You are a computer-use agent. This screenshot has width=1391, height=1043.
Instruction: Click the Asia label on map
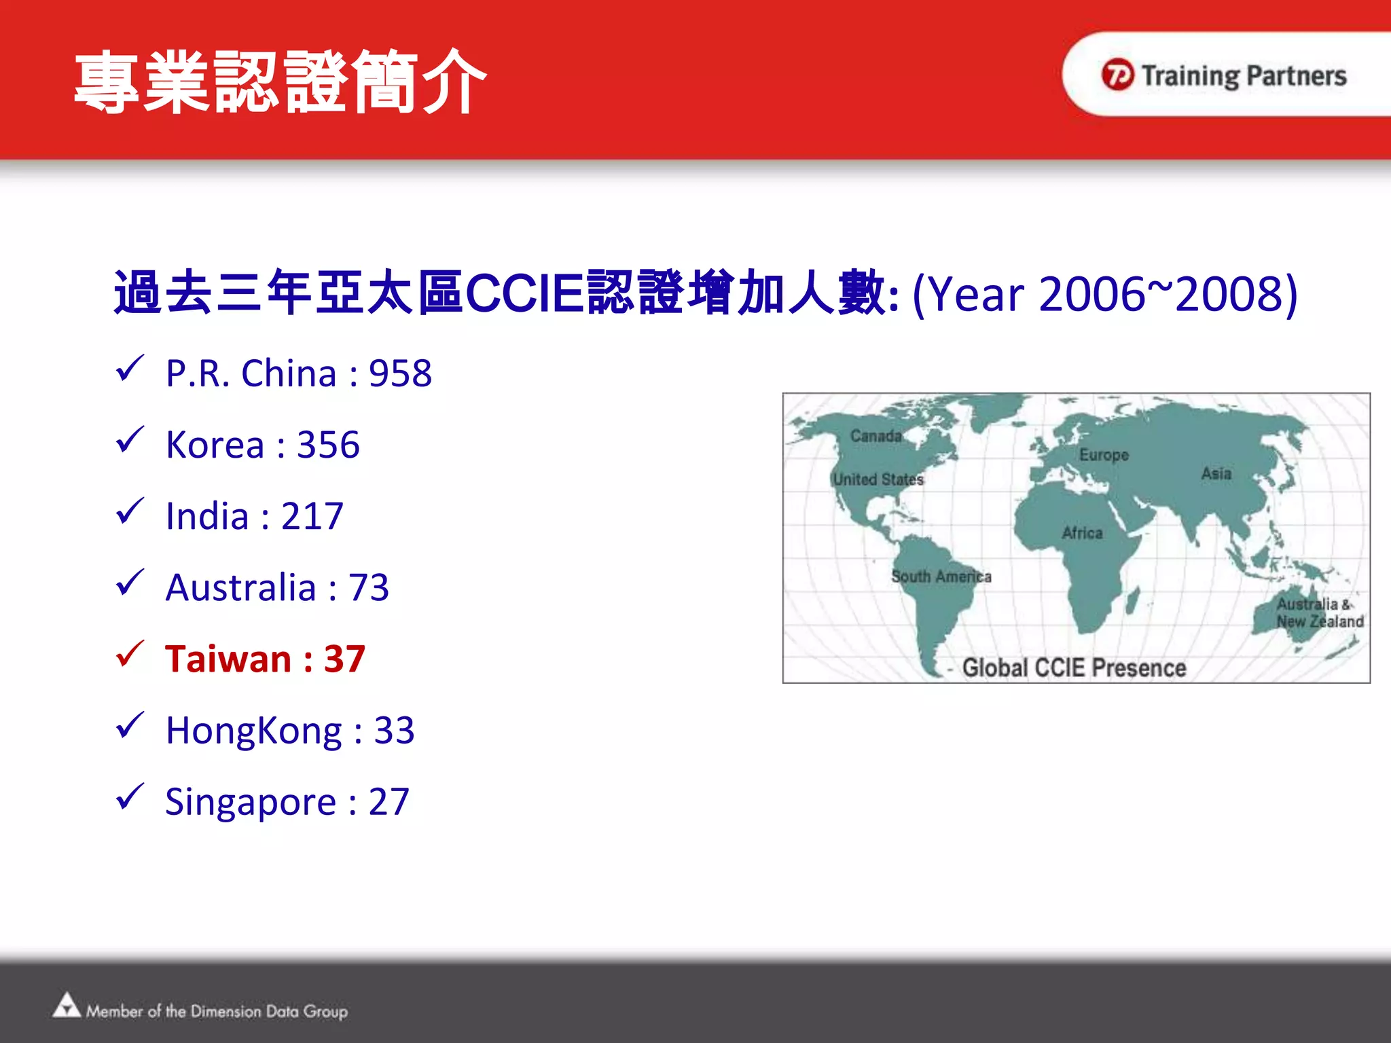point(1216,473)
